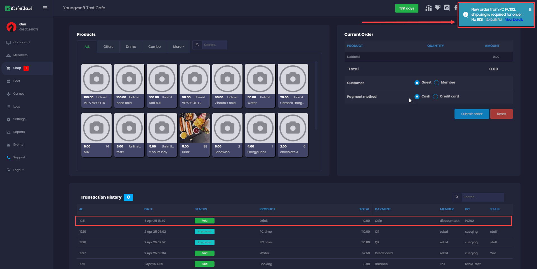Screen dimensions: 537x269
Task: Open Computers from the sidebar
Action: 22,42
